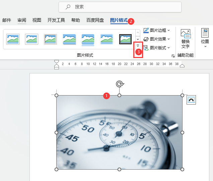
Task: Open the 邮件 ribbon tab
Action: pyautogui.click(x=7, y=20)
